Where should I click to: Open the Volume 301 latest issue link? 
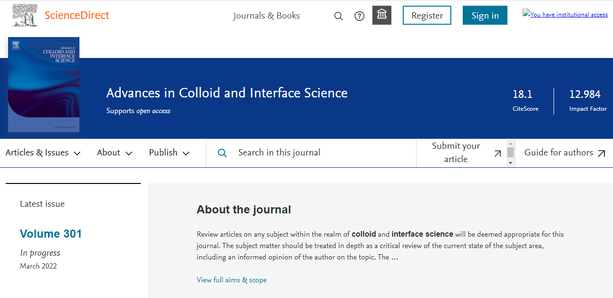[51, 234]
